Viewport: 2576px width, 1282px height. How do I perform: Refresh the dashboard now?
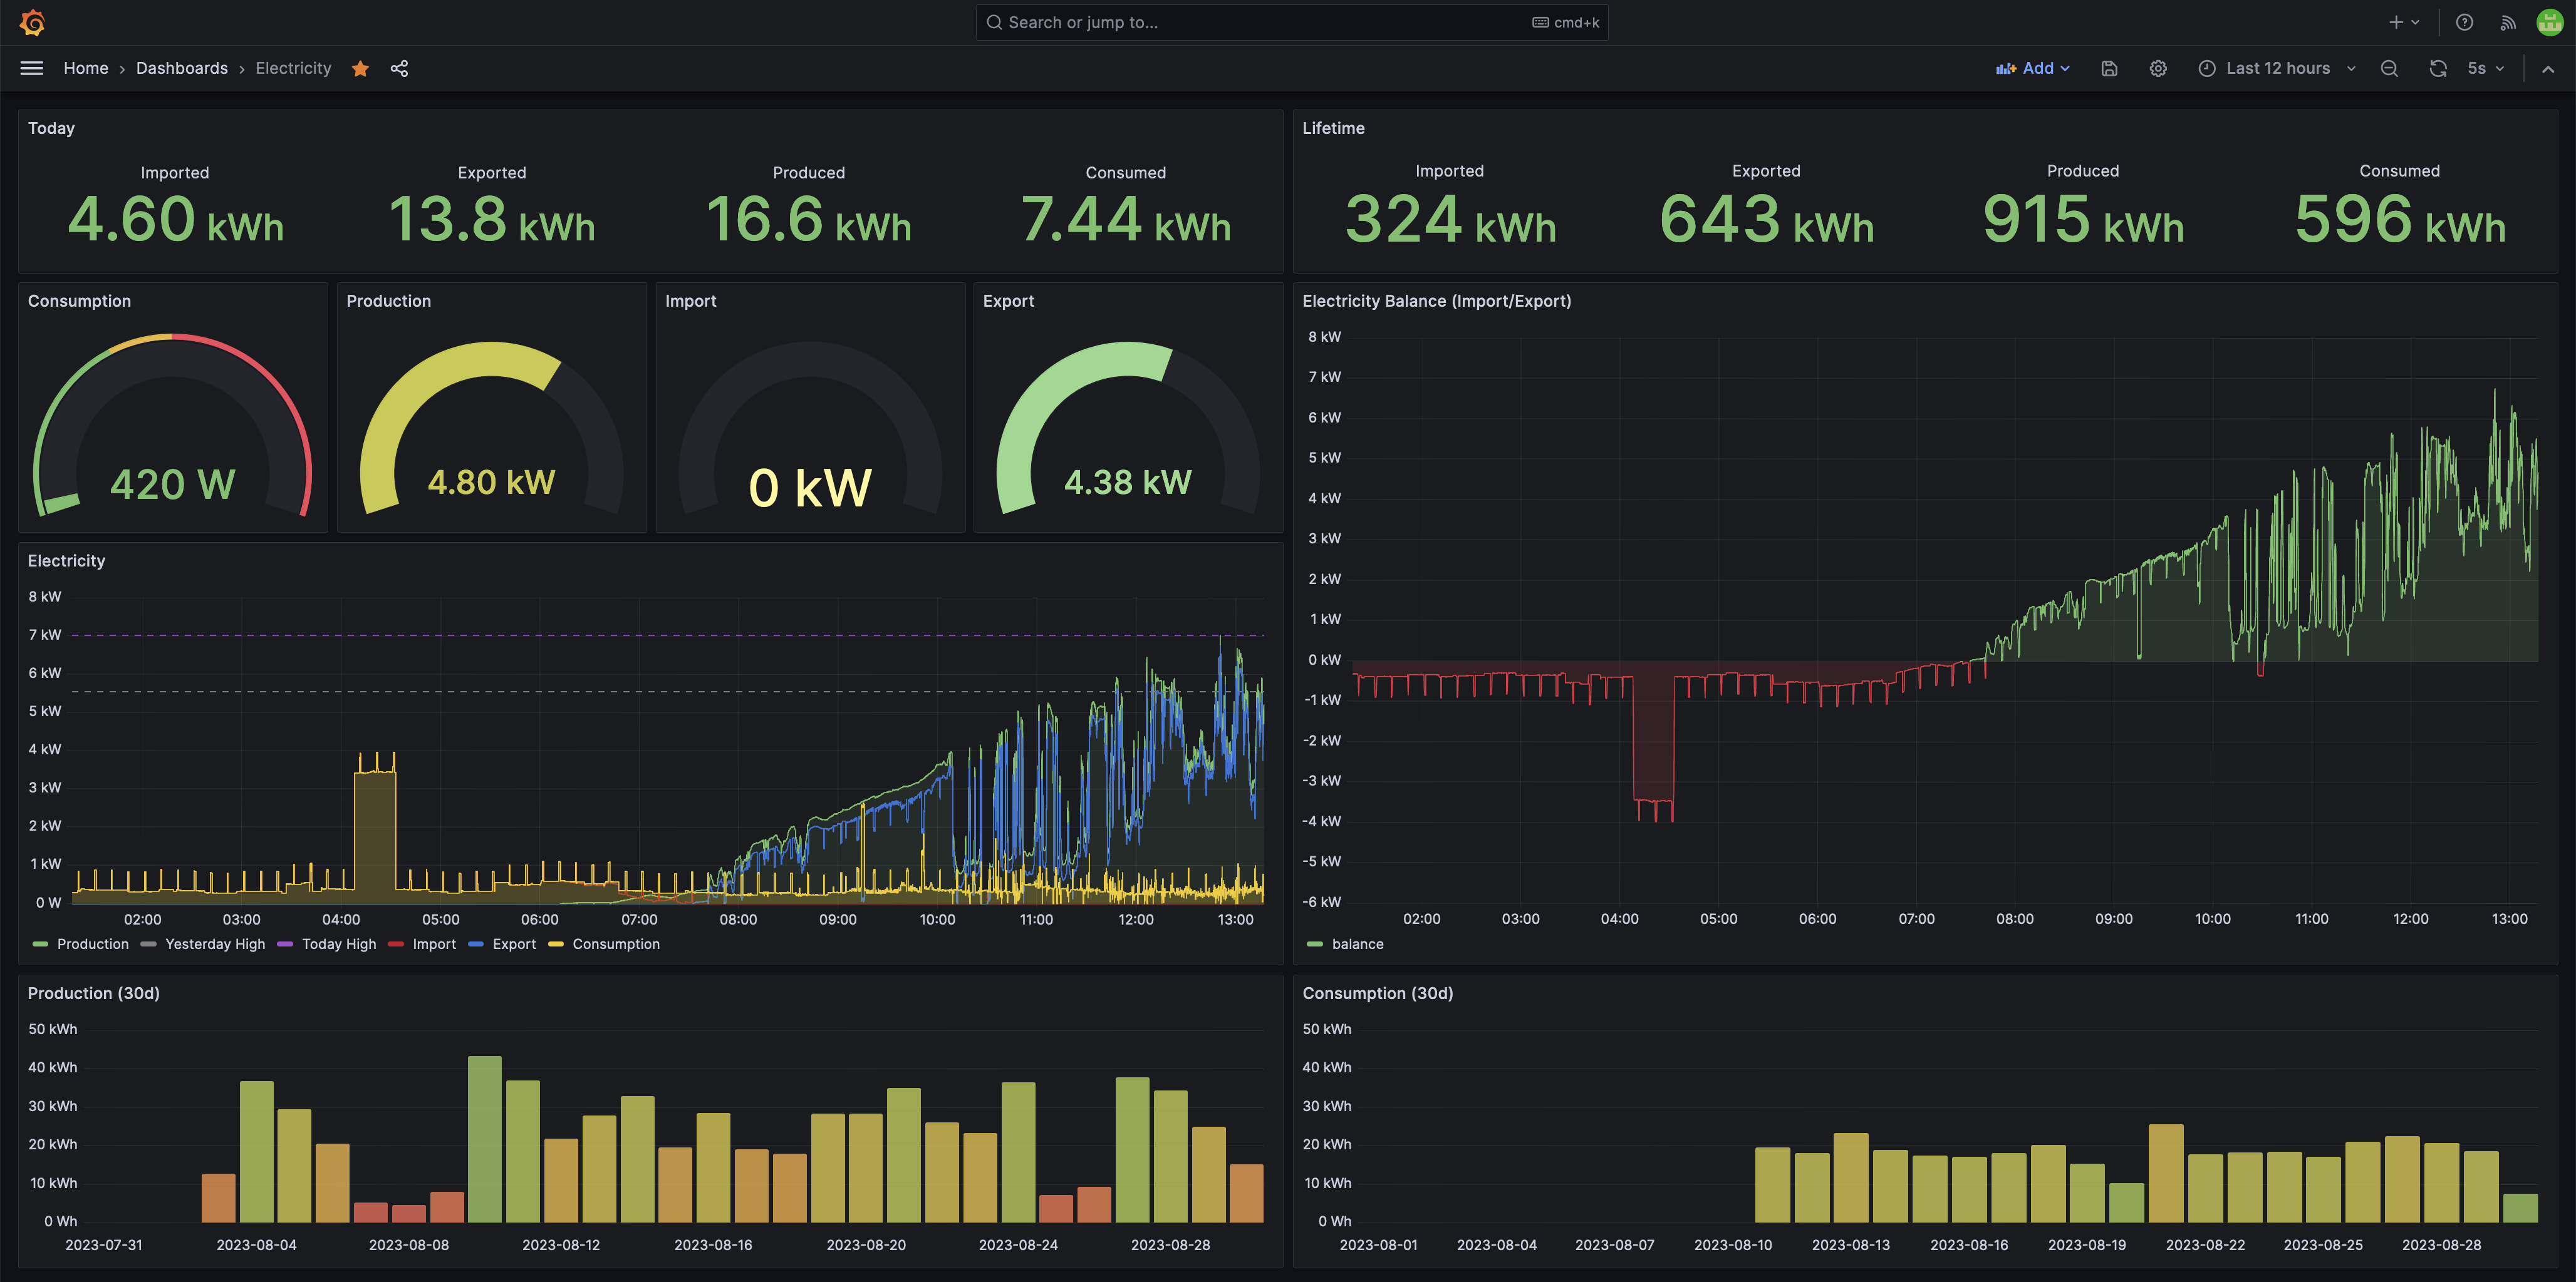2438,68
